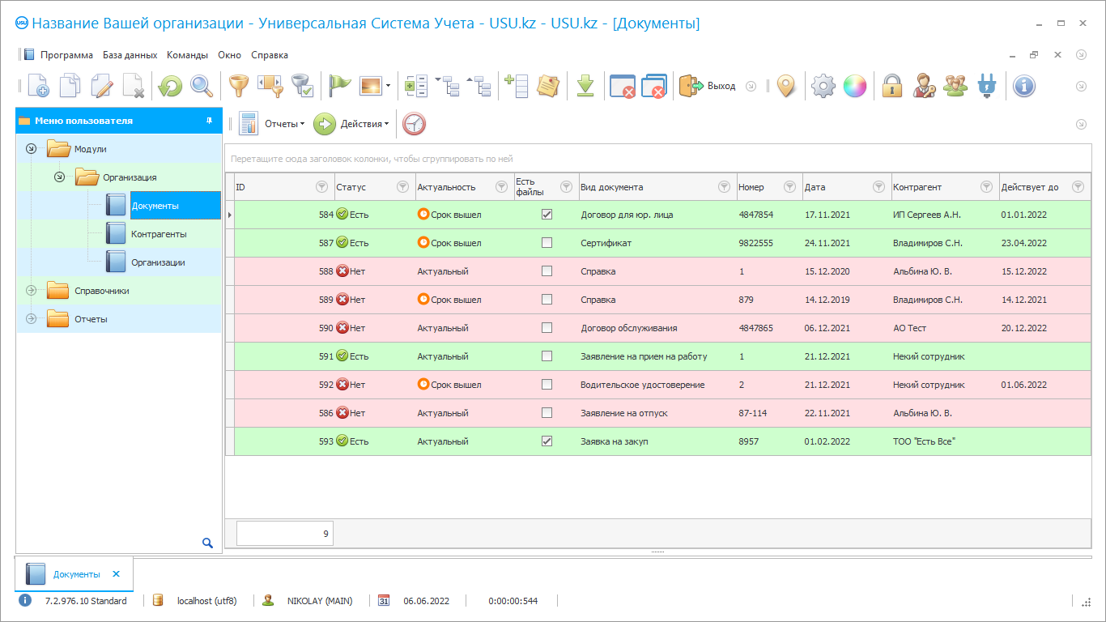Click the padlock icon in toolbar
Viewport: 1106px width, 622px height.
point(891,86)
